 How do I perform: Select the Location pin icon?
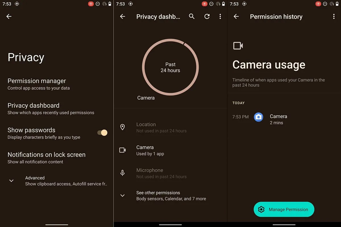tap(122, 127)
